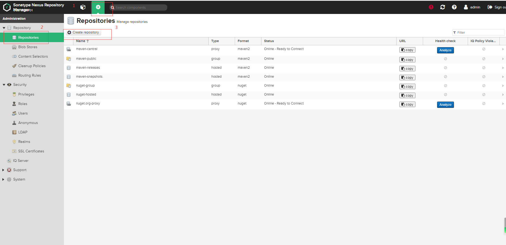Viewport: 506px width, 245px height.
Task: Click the Sonatype Nexus logo icon
Action: 7,7
